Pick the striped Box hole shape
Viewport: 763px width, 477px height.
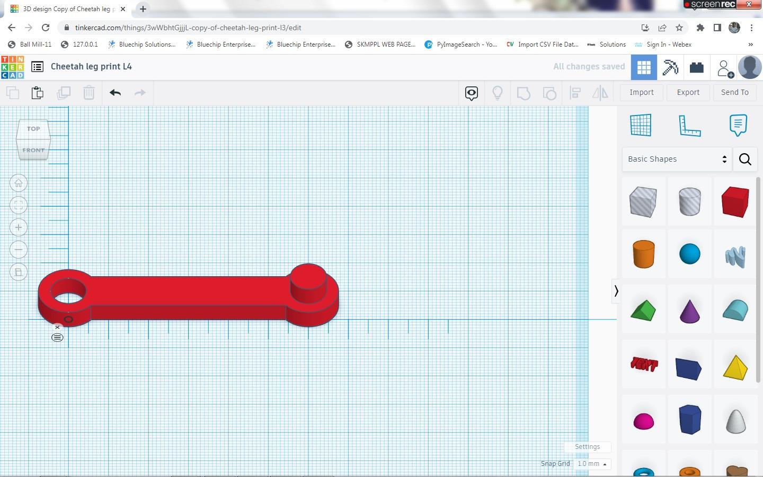click(643, 201)
